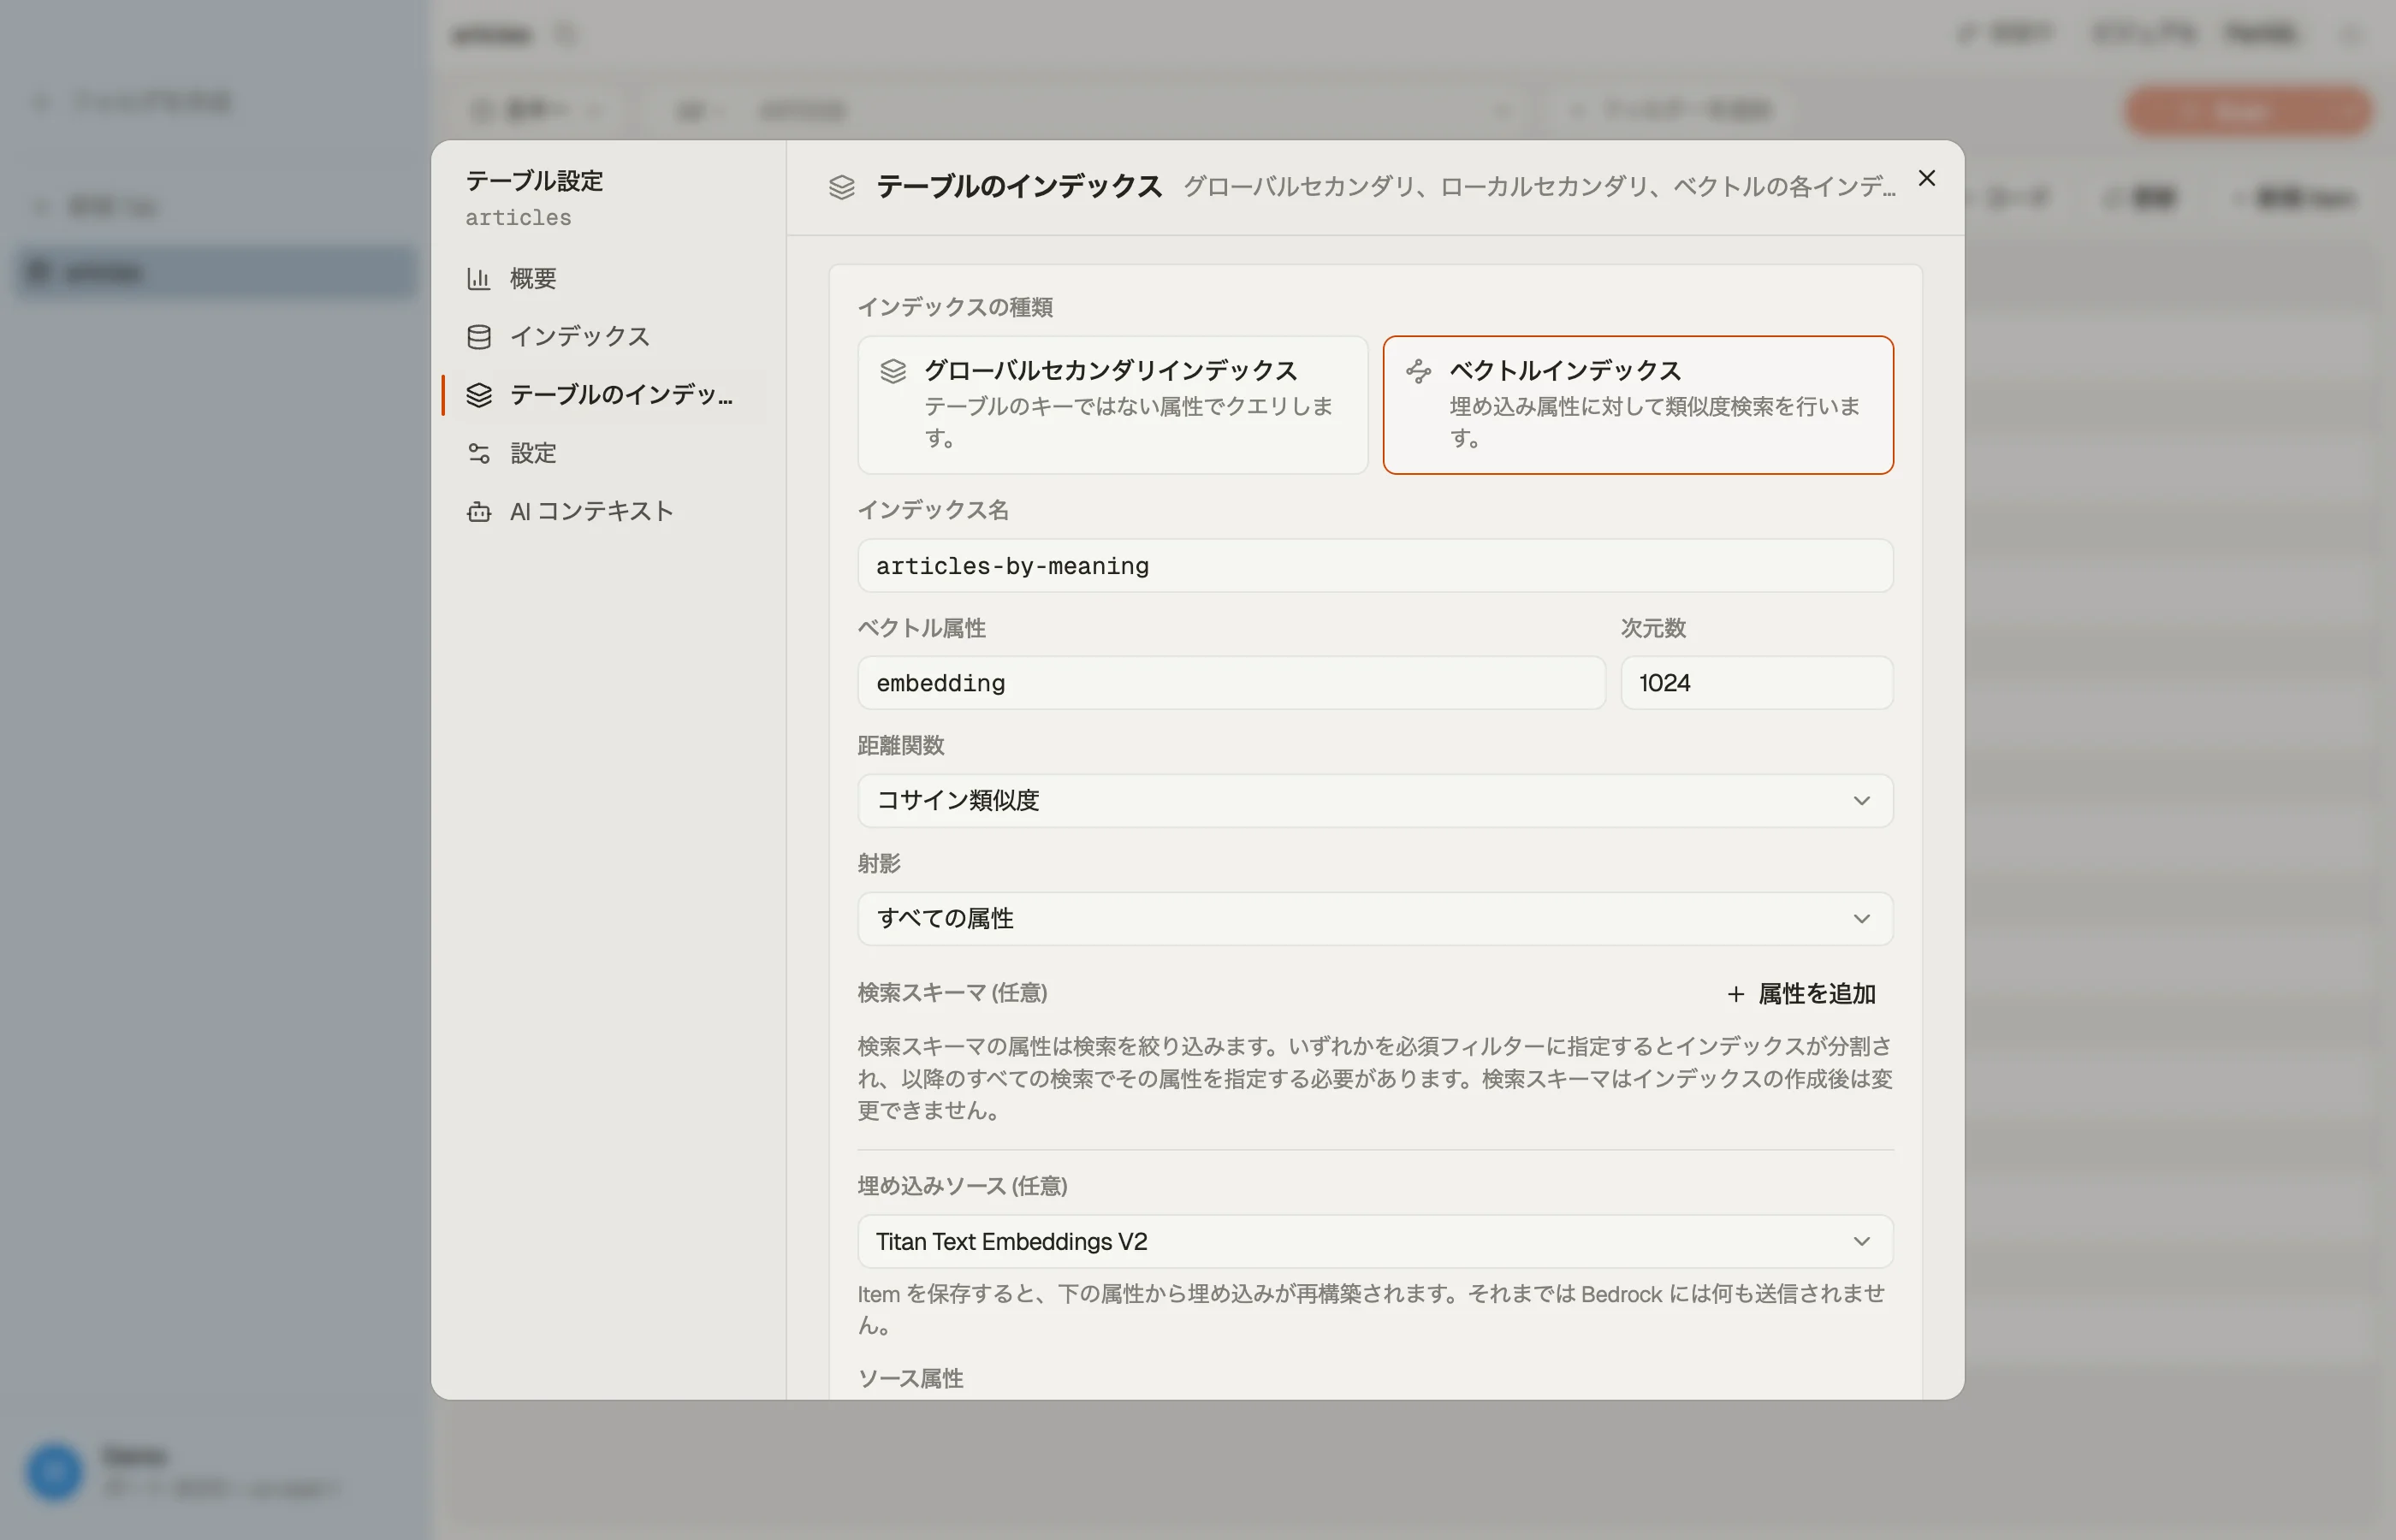2396x1540 pixels.
Task: Click the 設定 sliders icon
Action: (479, 453)
